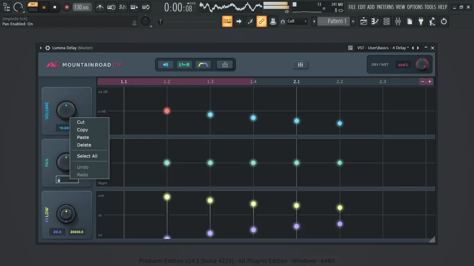The image size is (474, 266).
Task: Click the magnet snap icon
Action: [283, 22]
